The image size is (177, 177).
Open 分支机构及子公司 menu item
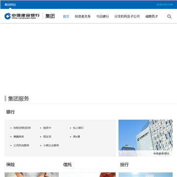click(x=127, y=16)
